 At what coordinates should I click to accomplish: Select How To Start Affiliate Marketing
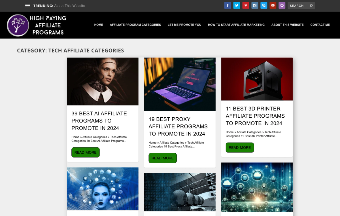point(236,25)
